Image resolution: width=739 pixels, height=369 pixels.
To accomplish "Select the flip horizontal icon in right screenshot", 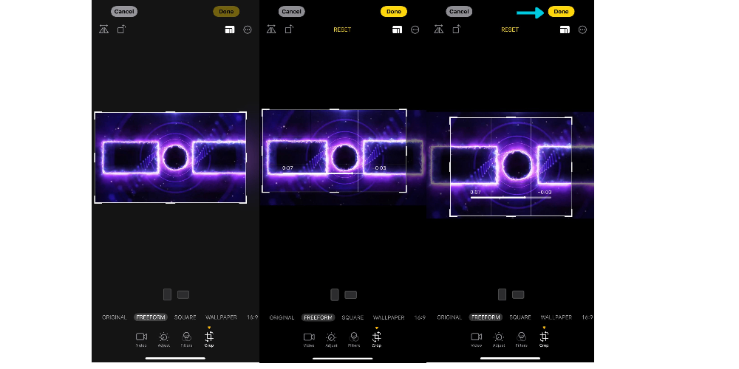I will (x=439, y=30).
